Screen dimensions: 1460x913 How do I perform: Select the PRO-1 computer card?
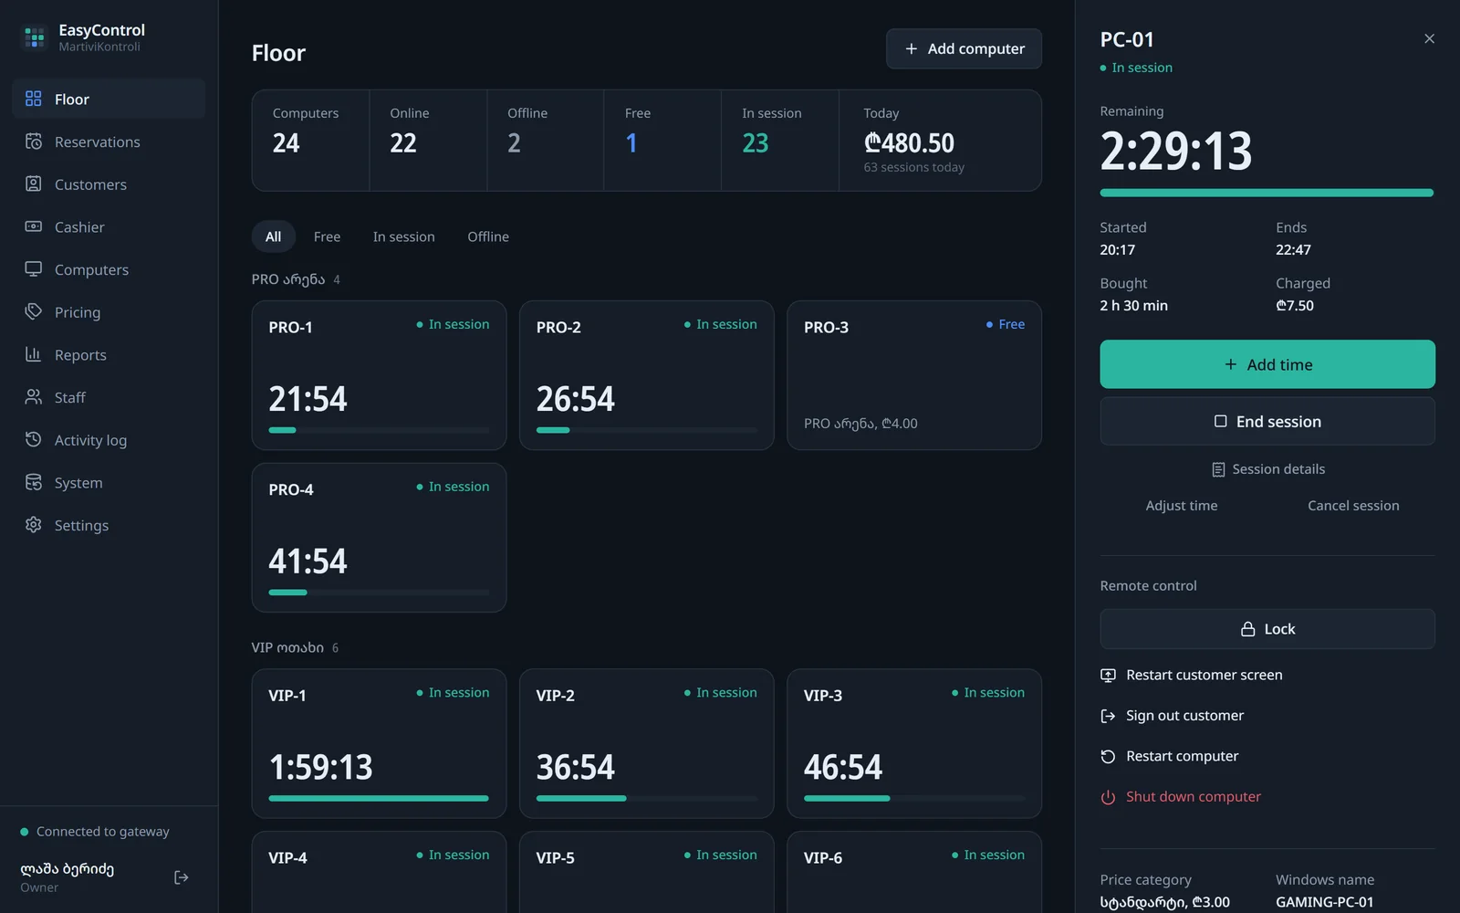[x=379, y=375]
